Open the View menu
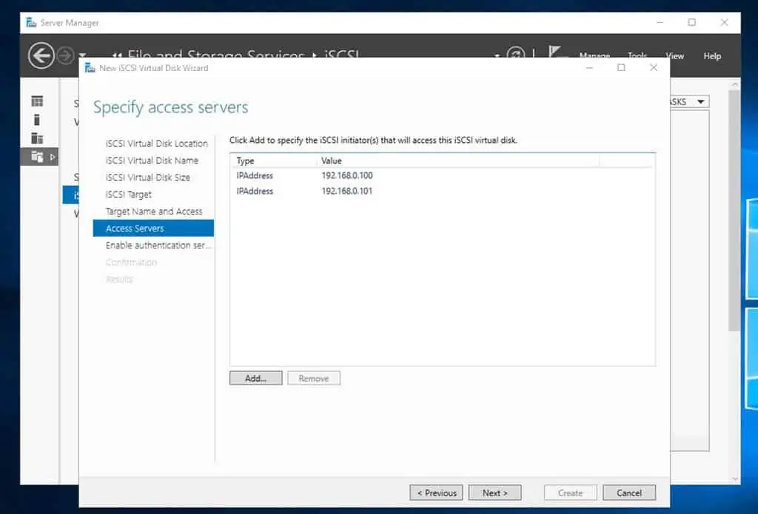This screenshot has width=758, height=514. coord(674,56)
